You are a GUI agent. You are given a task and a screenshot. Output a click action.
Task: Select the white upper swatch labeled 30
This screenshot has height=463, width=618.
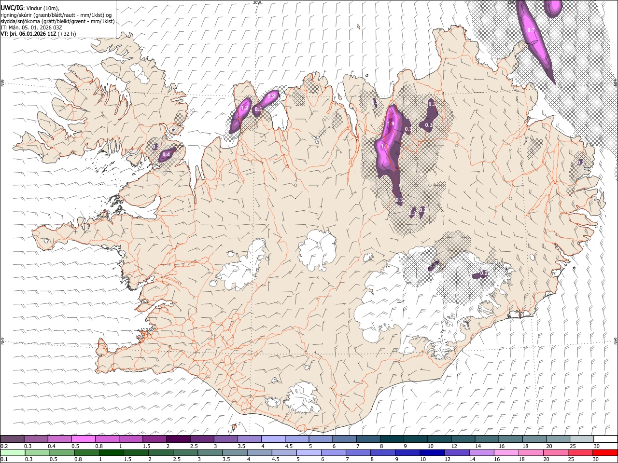pyautogui.click(x=605, y=439)
